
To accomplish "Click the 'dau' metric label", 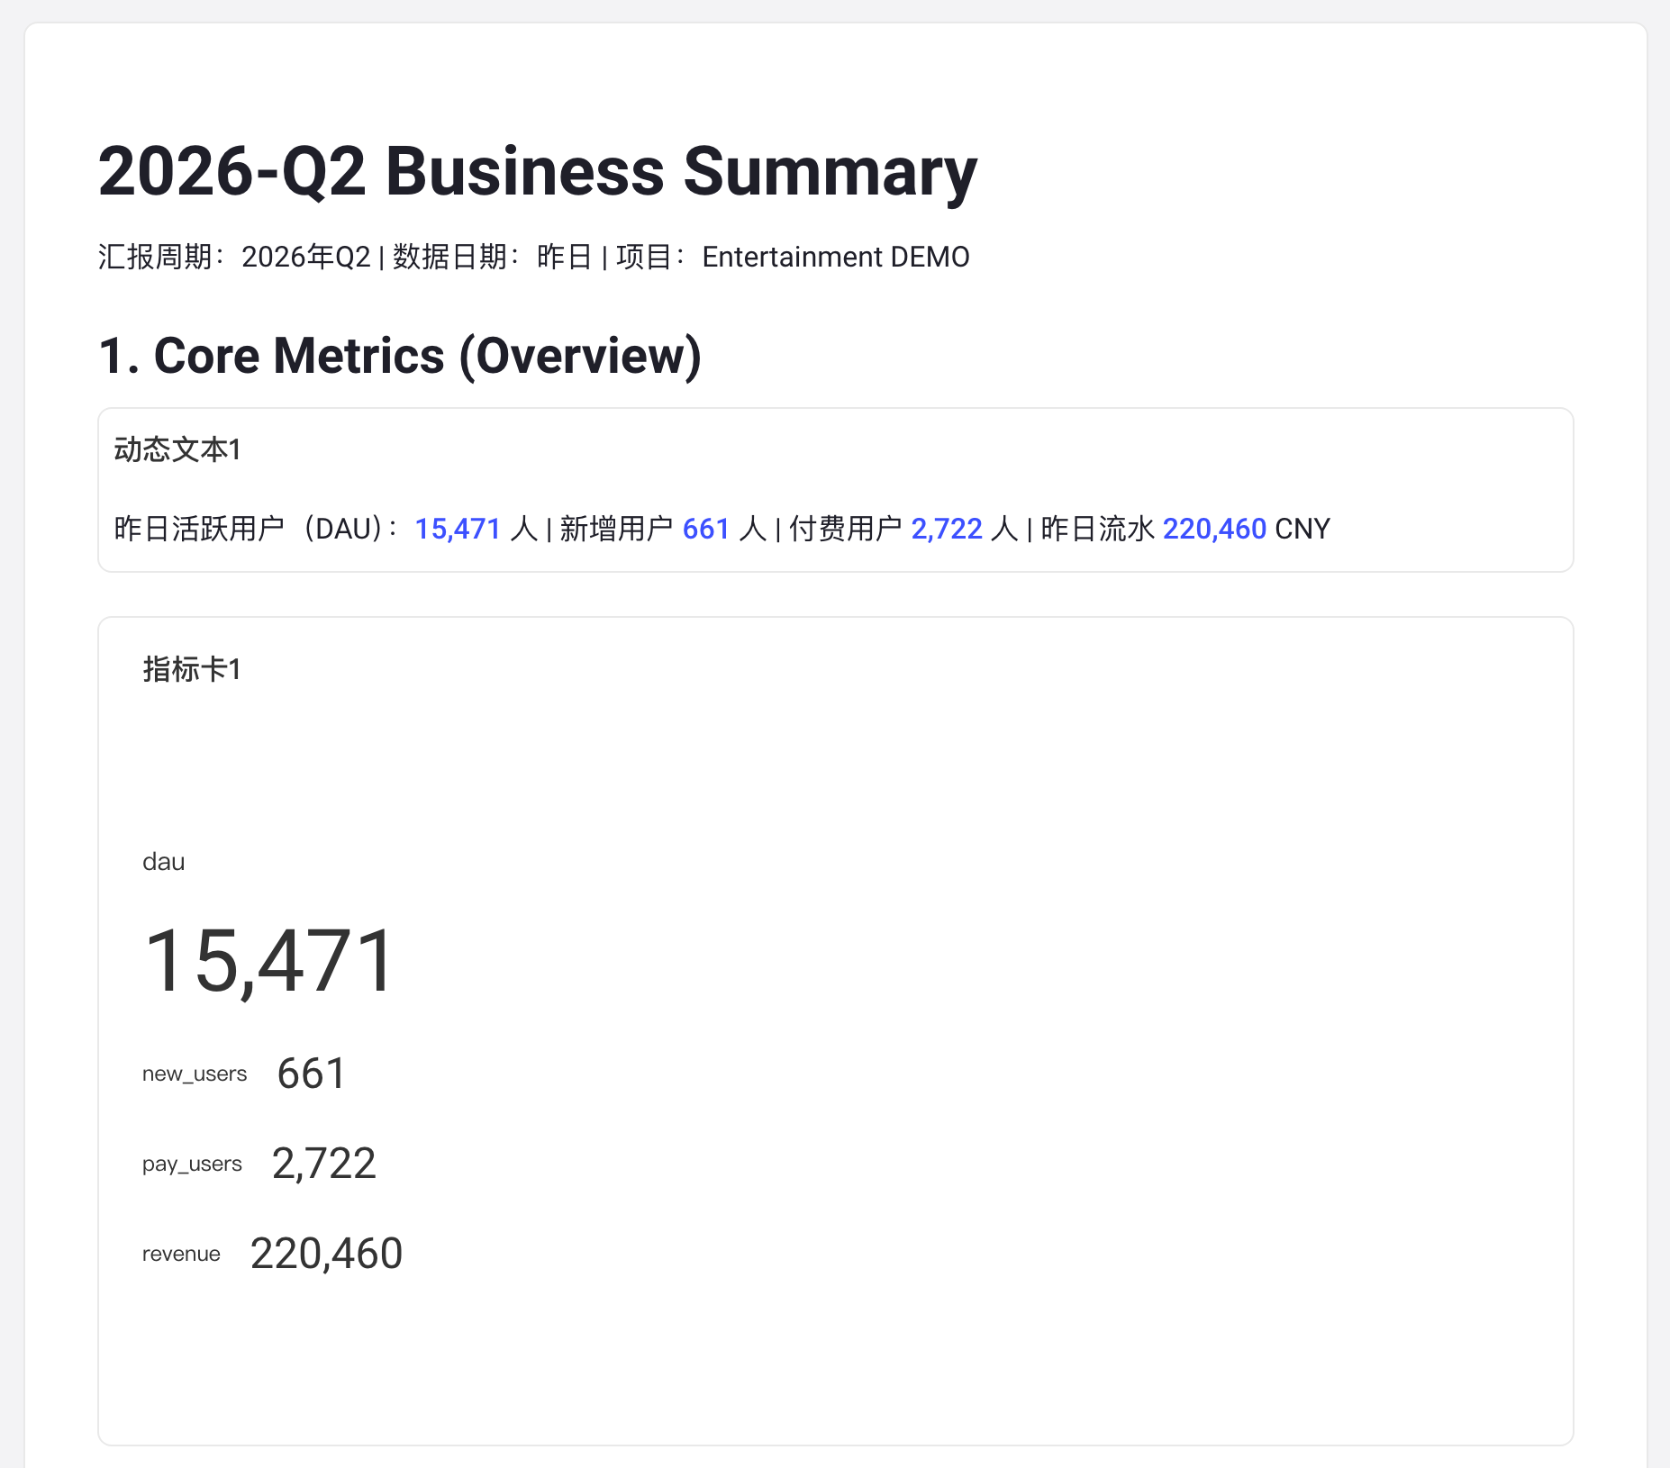I will (164, 862).
